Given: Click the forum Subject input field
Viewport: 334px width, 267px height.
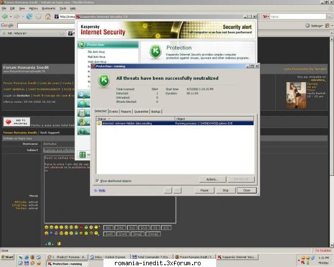Looking at the screenshot, I should tap(59, 150).
